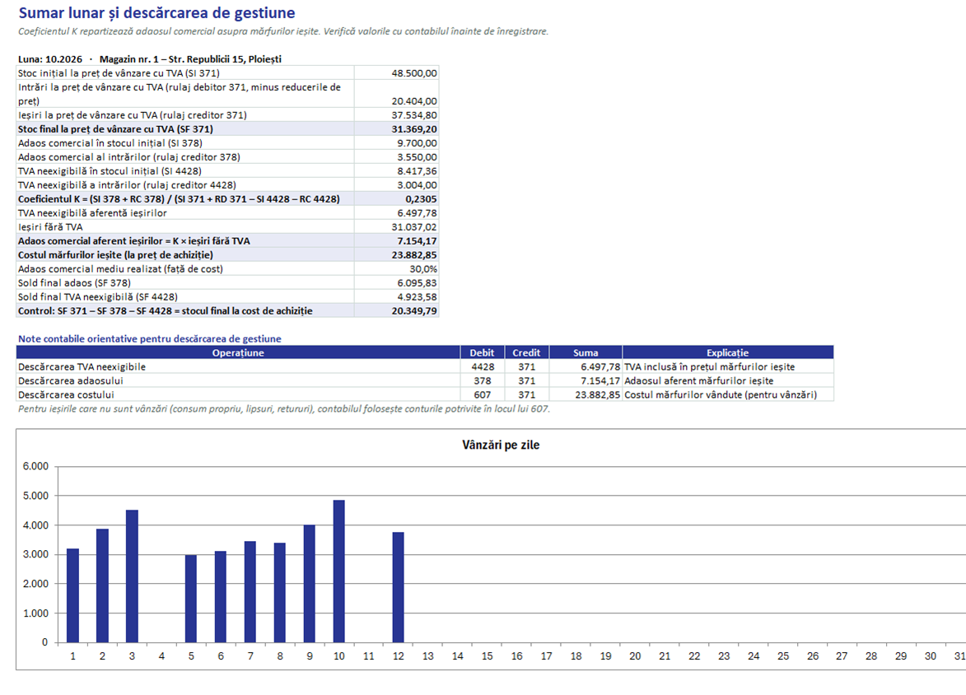
Task: Click the debit account 607 cell
Action: [x=483, y=395]
